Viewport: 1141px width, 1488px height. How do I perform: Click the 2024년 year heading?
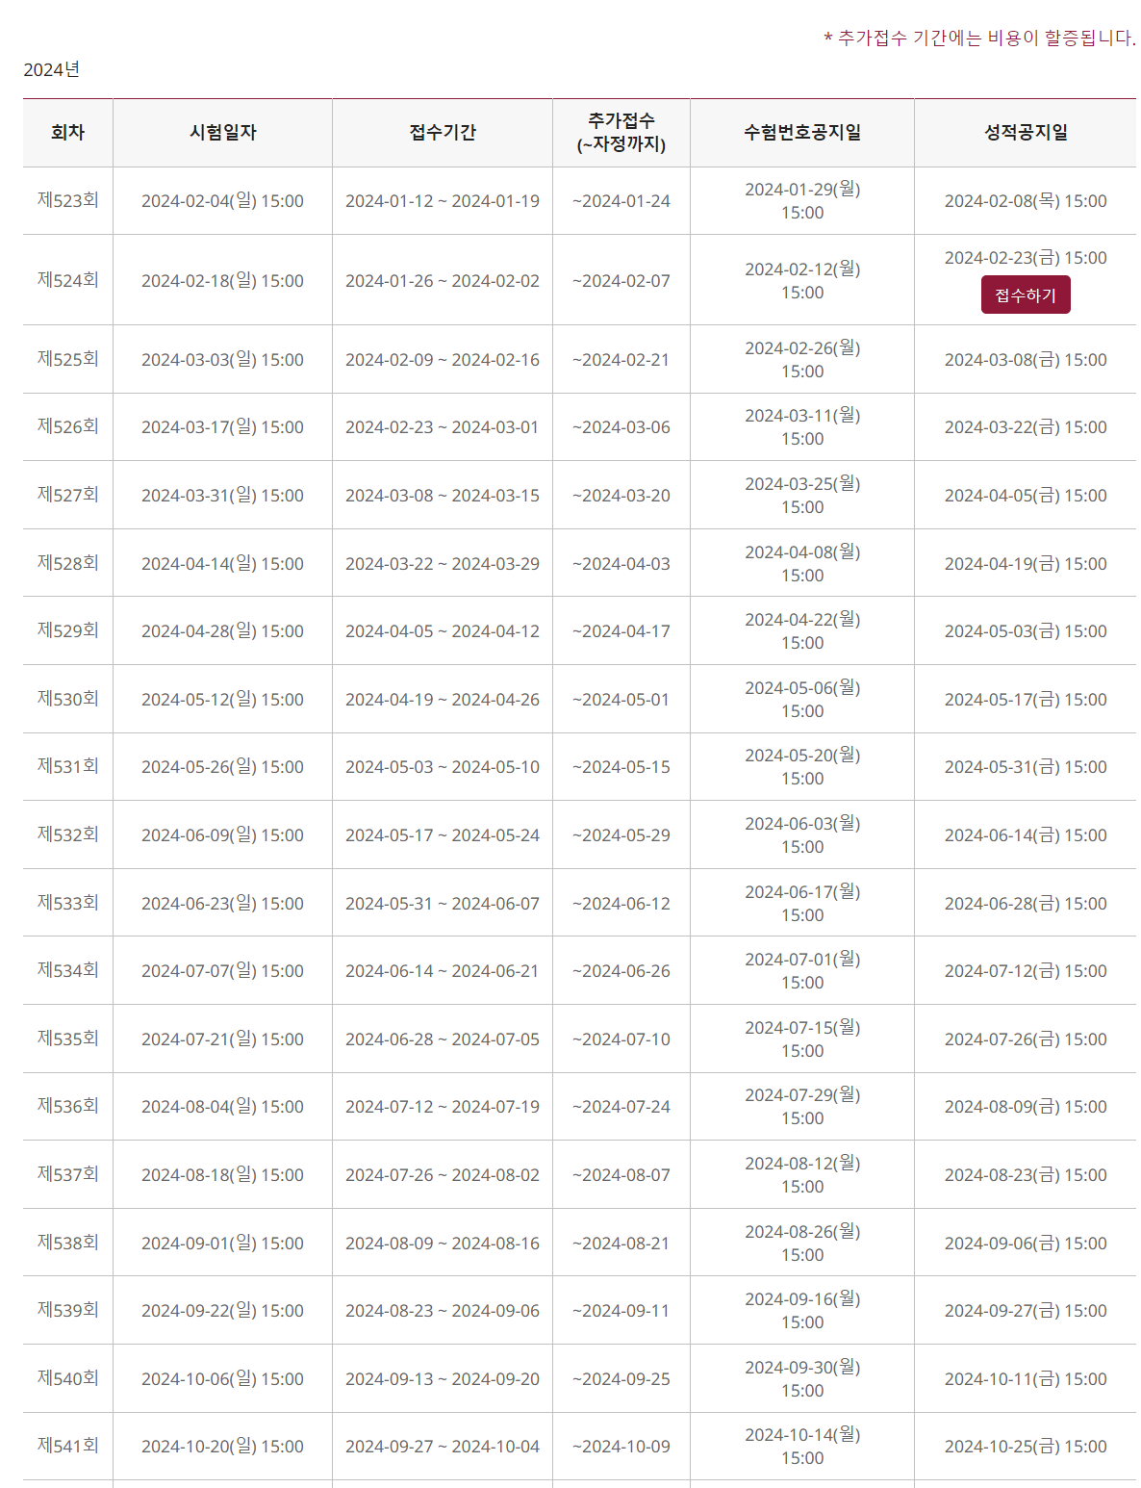(x=52, y=69)
